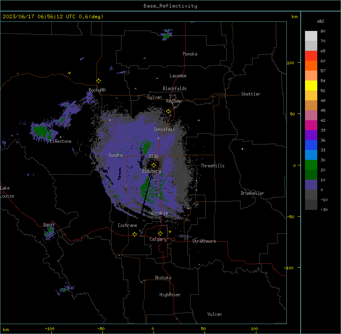Click the Airdrie label
Viewport: 341px width, 334px height.
click(x=159, y=213)
